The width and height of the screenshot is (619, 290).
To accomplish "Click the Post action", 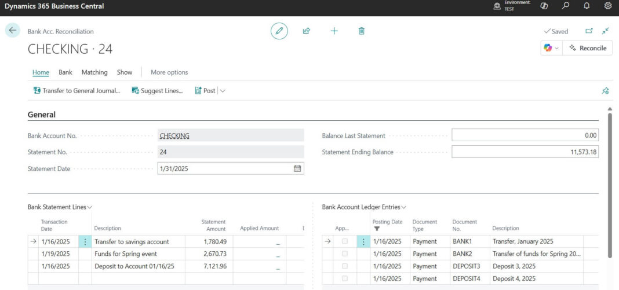I will [205, 91].
